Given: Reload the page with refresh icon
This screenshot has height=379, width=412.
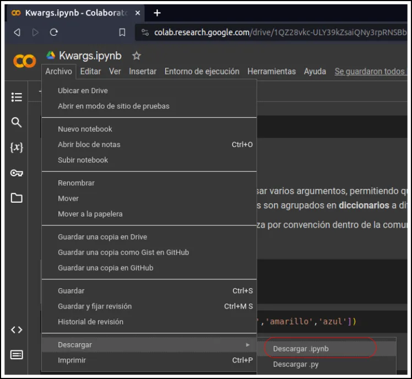Looking at the screenshot, I should point(54,33).
